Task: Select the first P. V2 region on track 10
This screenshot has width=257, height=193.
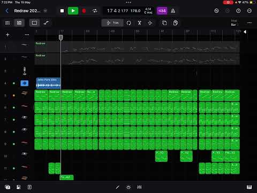Action: coord(161,156)
